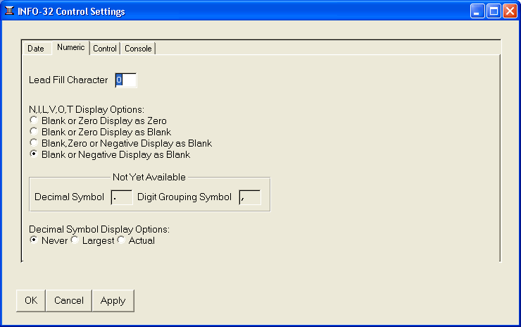Click the INFO-32 title bar app icon

(9, 11)
